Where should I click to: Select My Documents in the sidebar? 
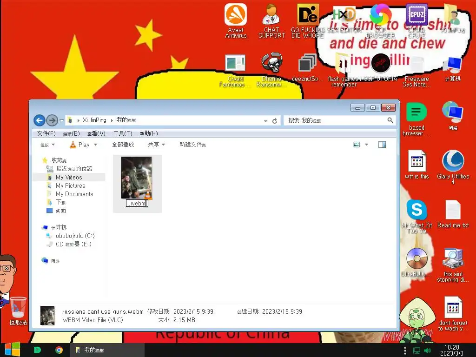click(x=74, y=194)
